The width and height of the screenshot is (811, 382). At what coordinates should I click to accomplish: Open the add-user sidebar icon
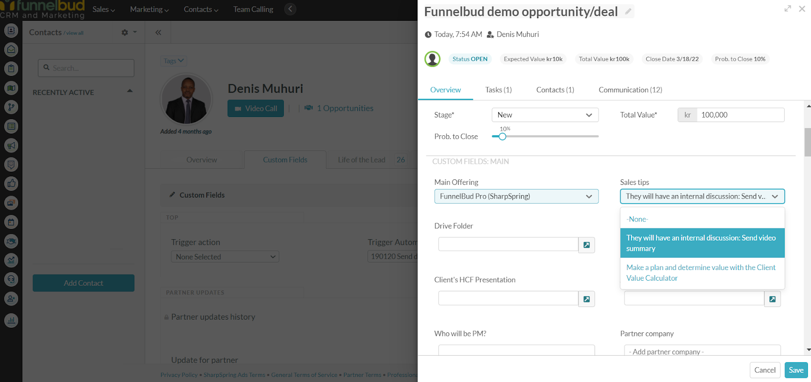click(x=11, y=299)
